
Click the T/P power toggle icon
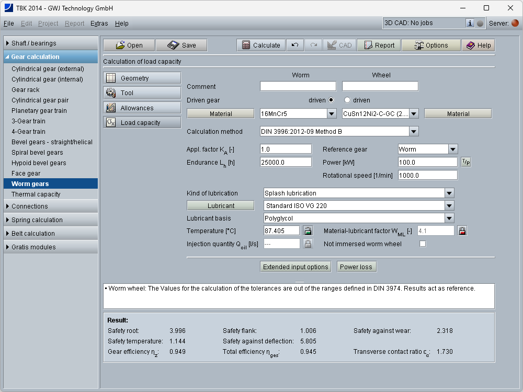point(465,162)
